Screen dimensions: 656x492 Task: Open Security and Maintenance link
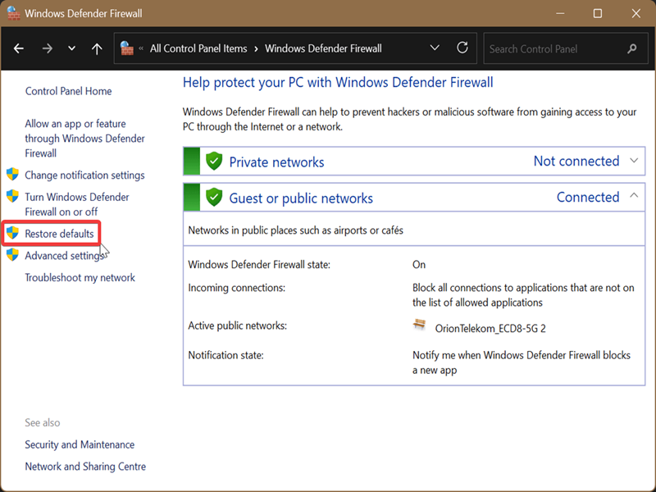[x=80, y=444]
